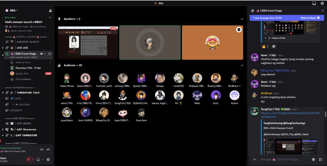
Task: Click Mark as Read button
Action: [310, 18]
